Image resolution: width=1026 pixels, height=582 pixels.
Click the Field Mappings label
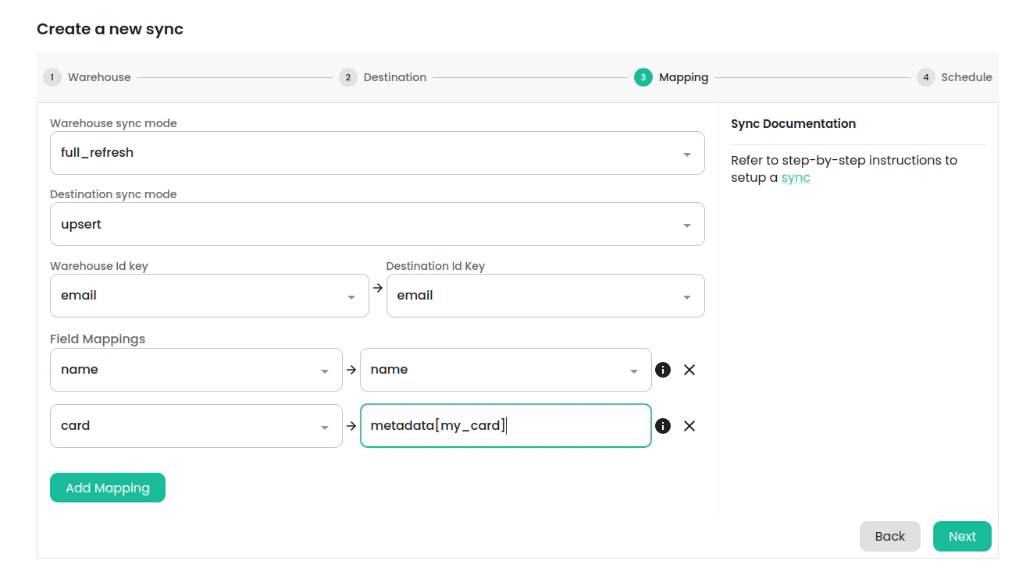(x=98, y=339)
